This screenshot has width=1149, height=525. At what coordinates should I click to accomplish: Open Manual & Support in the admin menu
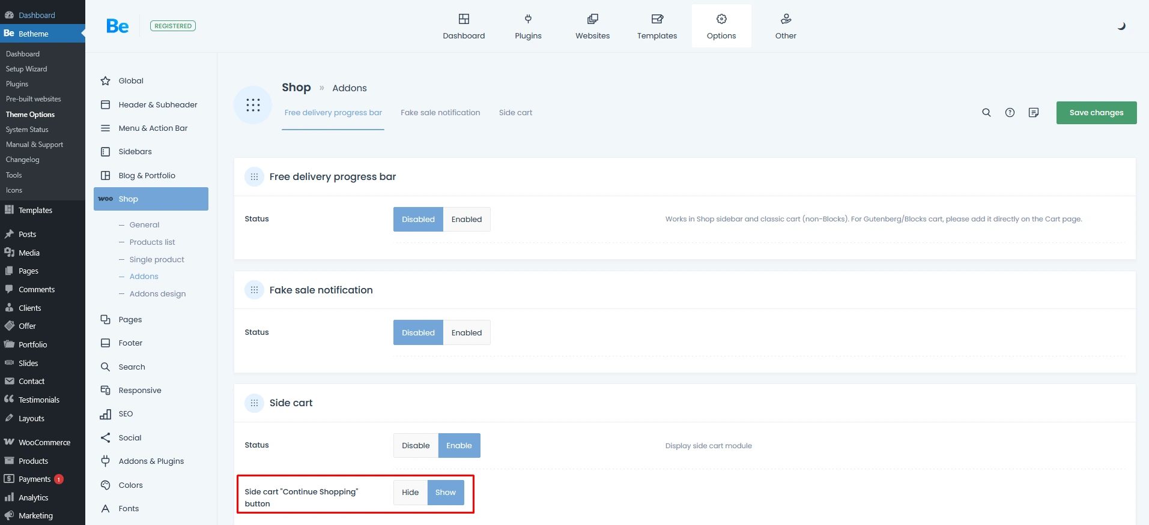[34, 145]
